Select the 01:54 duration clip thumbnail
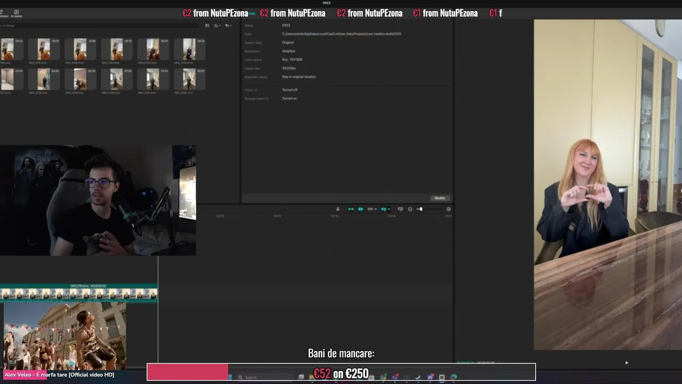Viewport: 682px width, 384px height. pyautogui.click(x=116, y=79)
